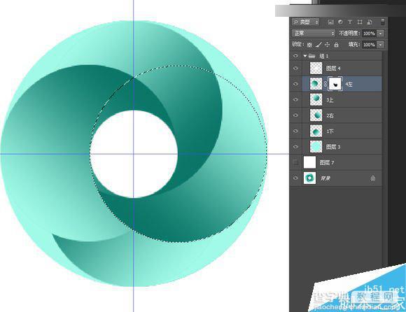Filter layers by adjustment layer icon

pos(340,22)
